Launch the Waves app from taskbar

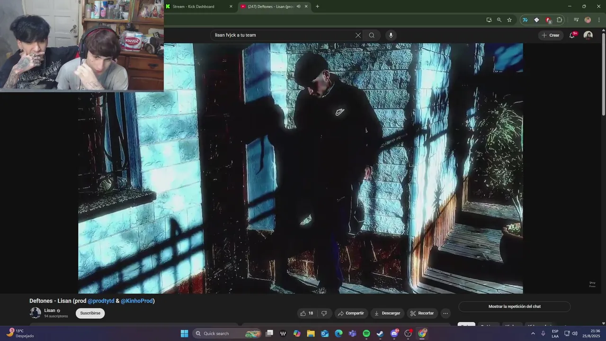point(283,333)
